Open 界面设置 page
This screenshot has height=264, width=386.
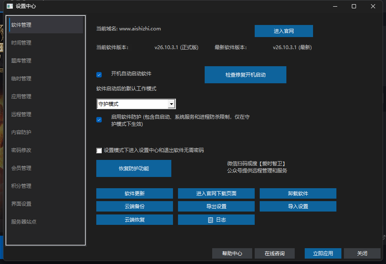coord(46,204)
